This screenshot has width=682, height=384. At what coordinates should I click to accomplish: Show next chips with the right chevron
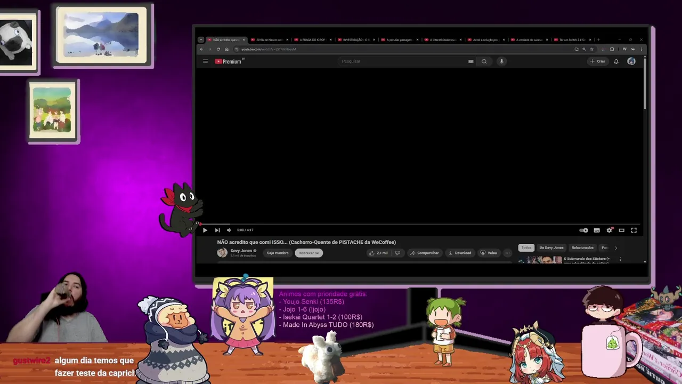click(616, 247)
